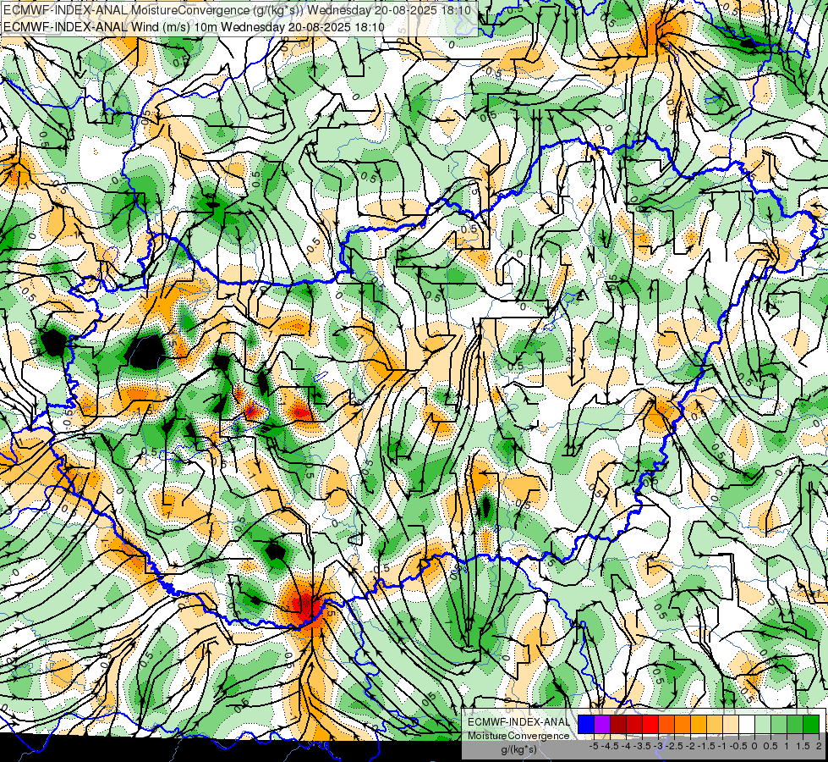Image resolution: width=828 pixels, height=762 pixels.
Task: Select the legend swatch between -4 and -3.5
Action: [x=634, y=725]
